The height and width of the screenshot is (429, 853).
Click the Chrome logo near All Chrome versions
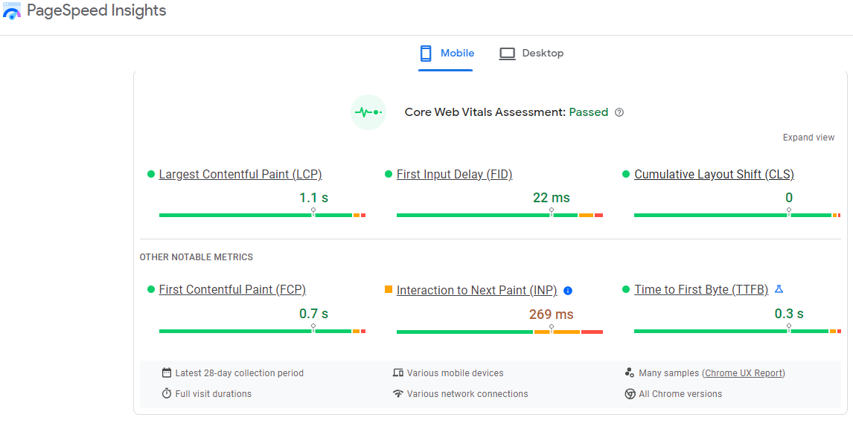630,393
